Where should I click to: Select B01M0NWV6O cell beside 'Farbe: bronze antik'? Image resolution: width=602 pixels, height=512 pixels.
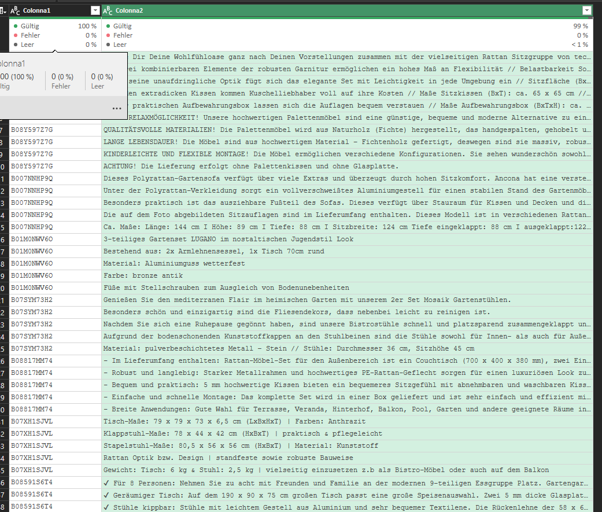point(55,276)
